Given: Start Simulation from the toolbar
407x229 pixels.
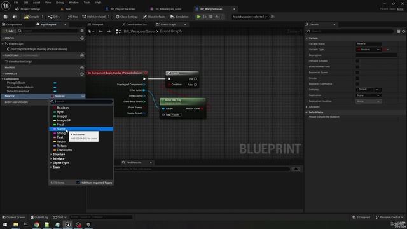Looking at the screenshot, I should click(x=179, y=17).
